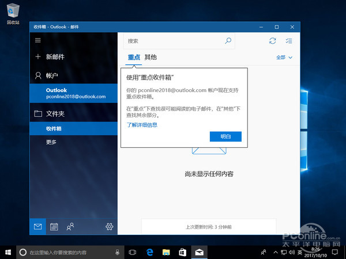Compose a new mail with 新邮件
The width and height of the screenshot is (346, 259).
(73, 57)
